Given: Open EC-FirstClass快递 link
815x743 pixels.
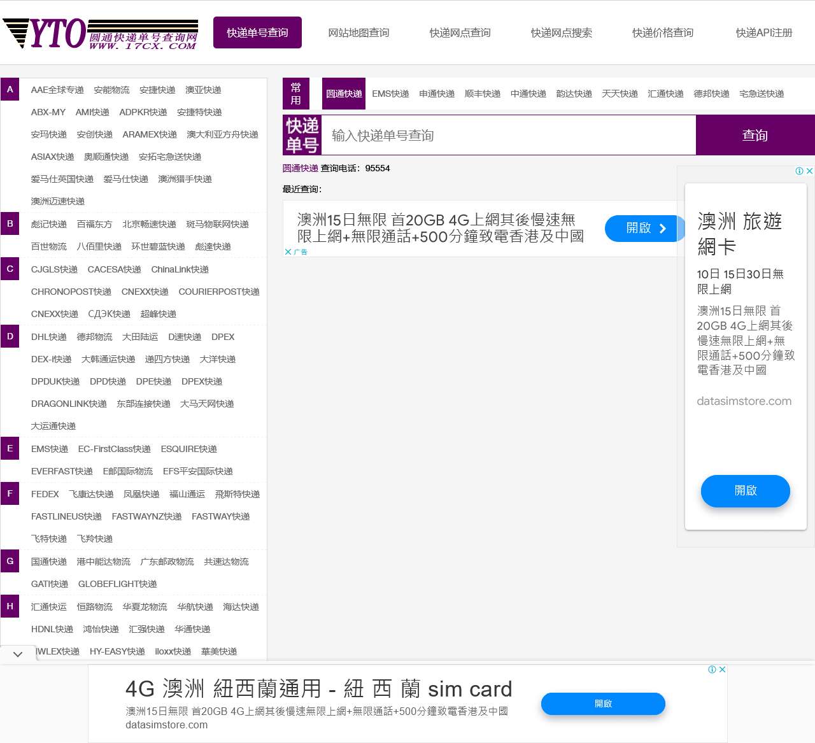Looking at the screenshot, I should (x=115, y=449).
